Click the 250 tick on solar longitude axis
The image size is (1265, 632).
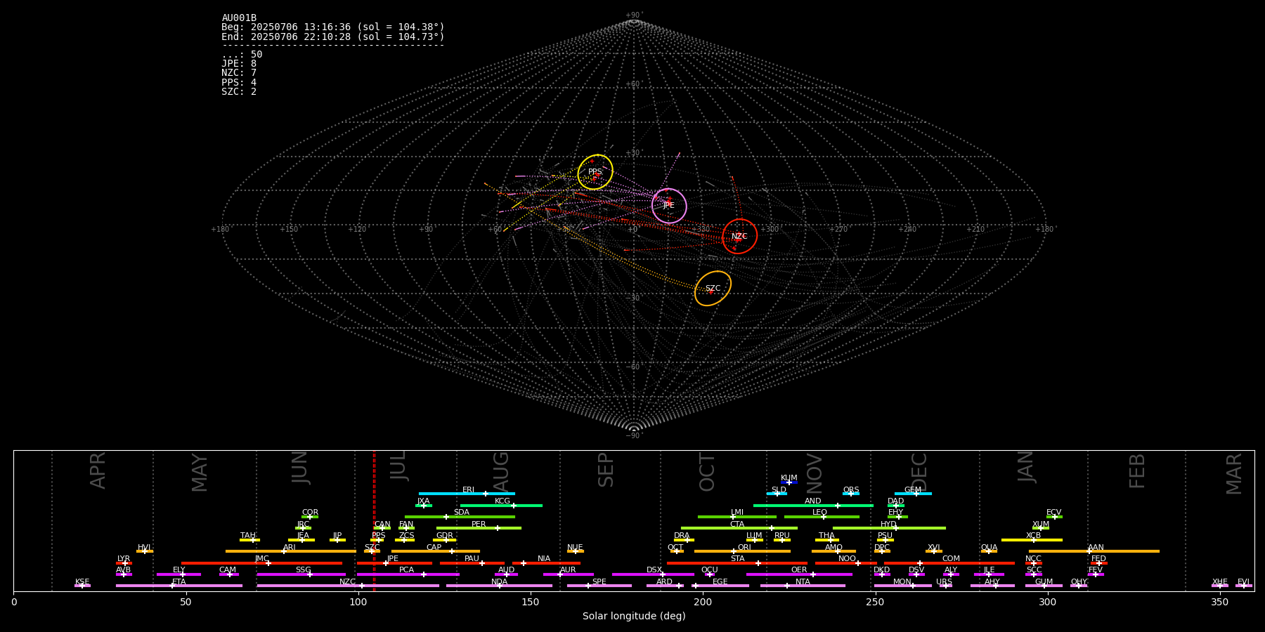tap(875, 602)
